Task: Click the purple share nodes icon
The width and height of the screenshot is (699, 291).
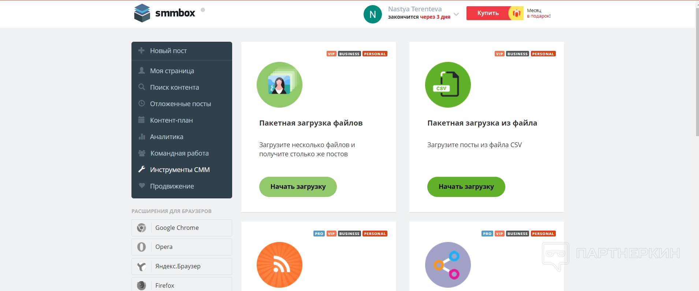Action: pyautogui.click(x=448, y=265)
